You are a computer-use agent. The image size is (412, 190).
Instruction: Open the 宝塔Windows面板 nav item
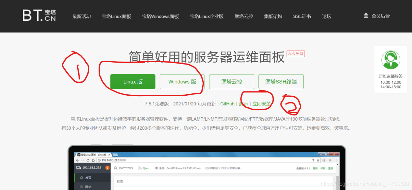pos(160,16)
